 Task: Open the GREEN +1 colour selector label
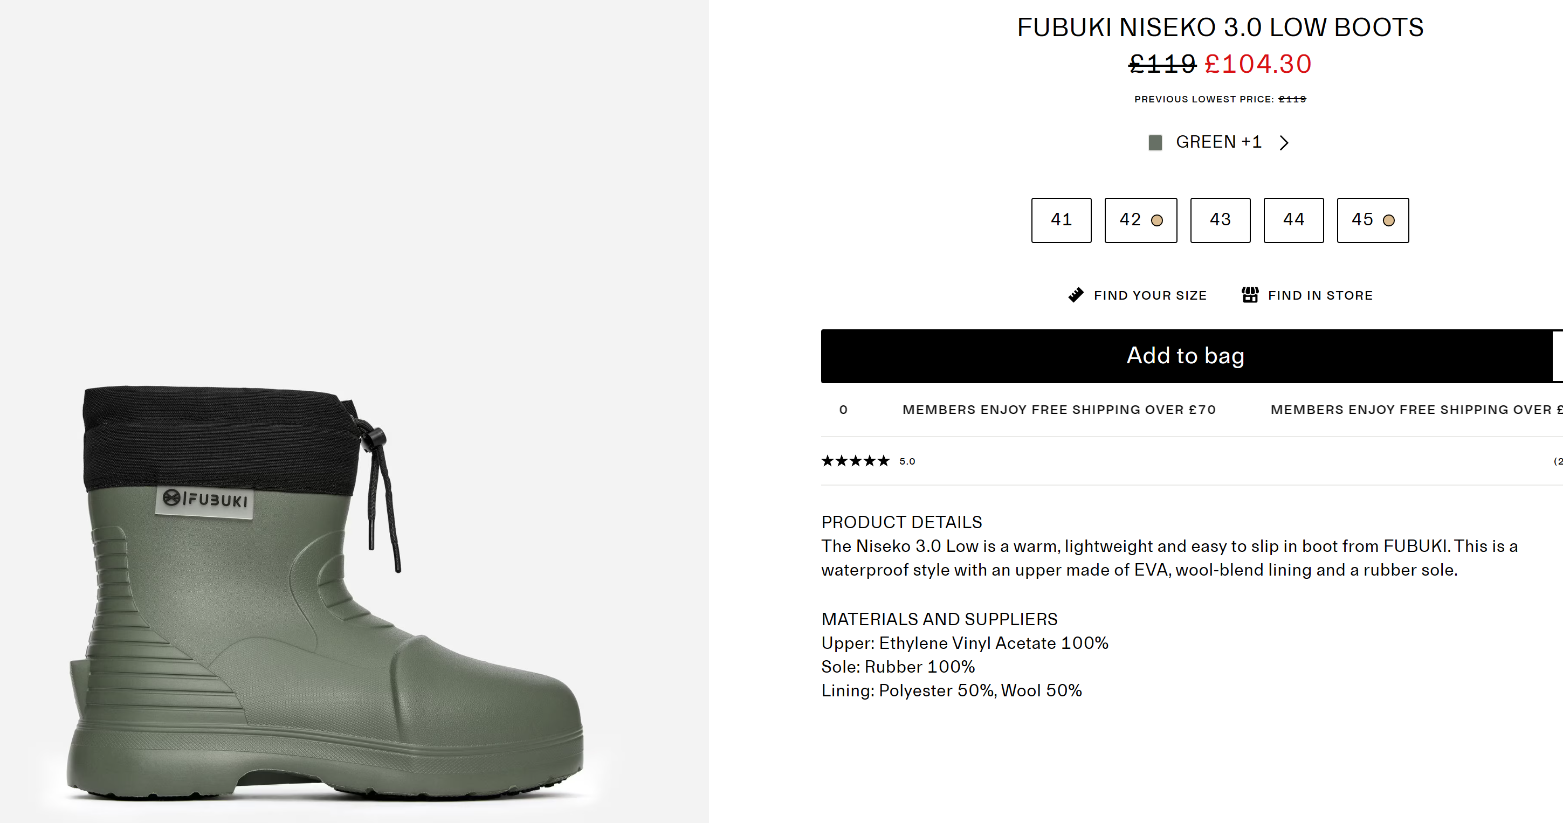tap(1218, 142)
